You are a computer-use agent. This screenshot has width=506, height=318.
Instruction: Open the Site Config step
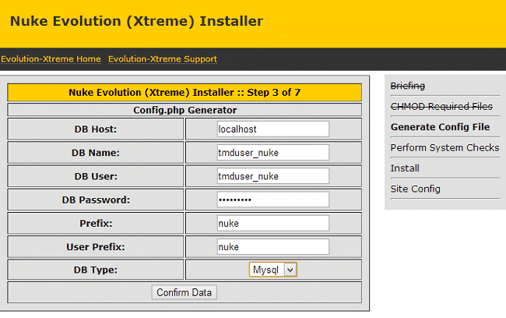point(415,189)
